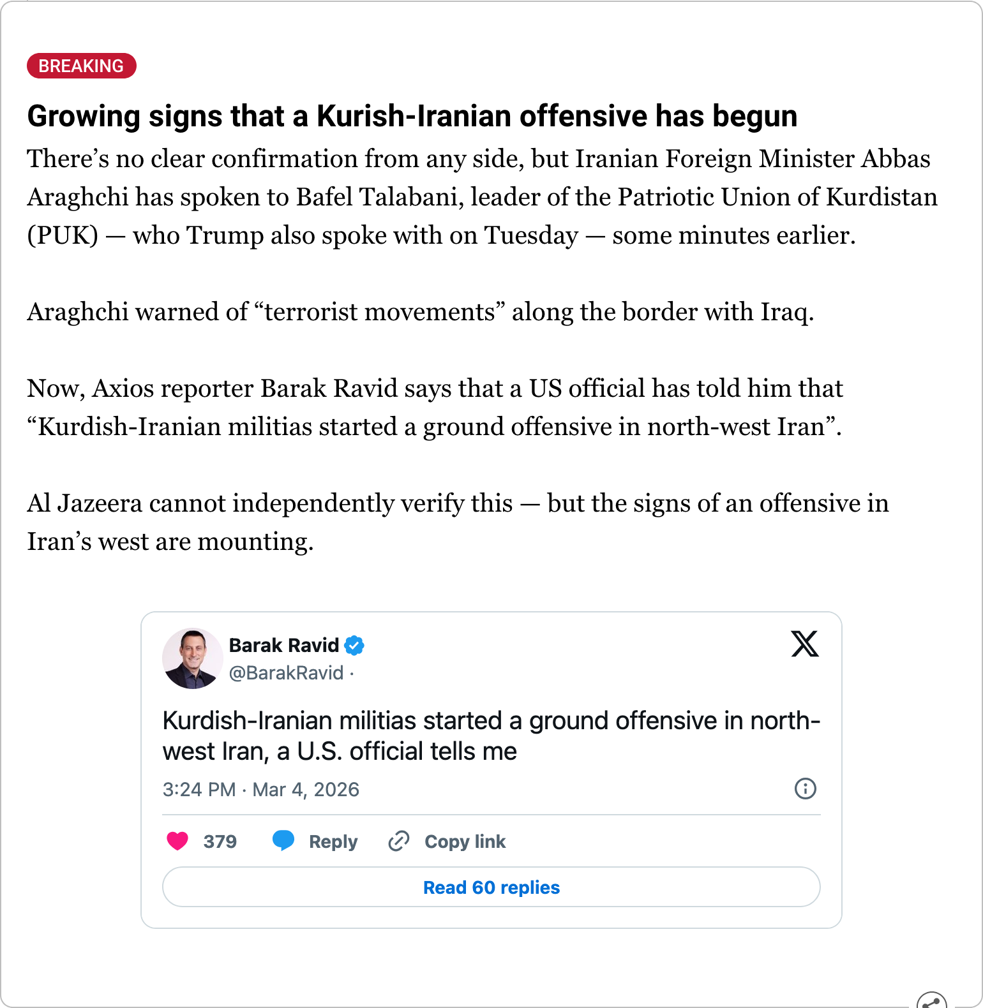This screenshot has height=1008, width=983.
Task: Click the X logo on the tweet
Action: coord(804,644)
